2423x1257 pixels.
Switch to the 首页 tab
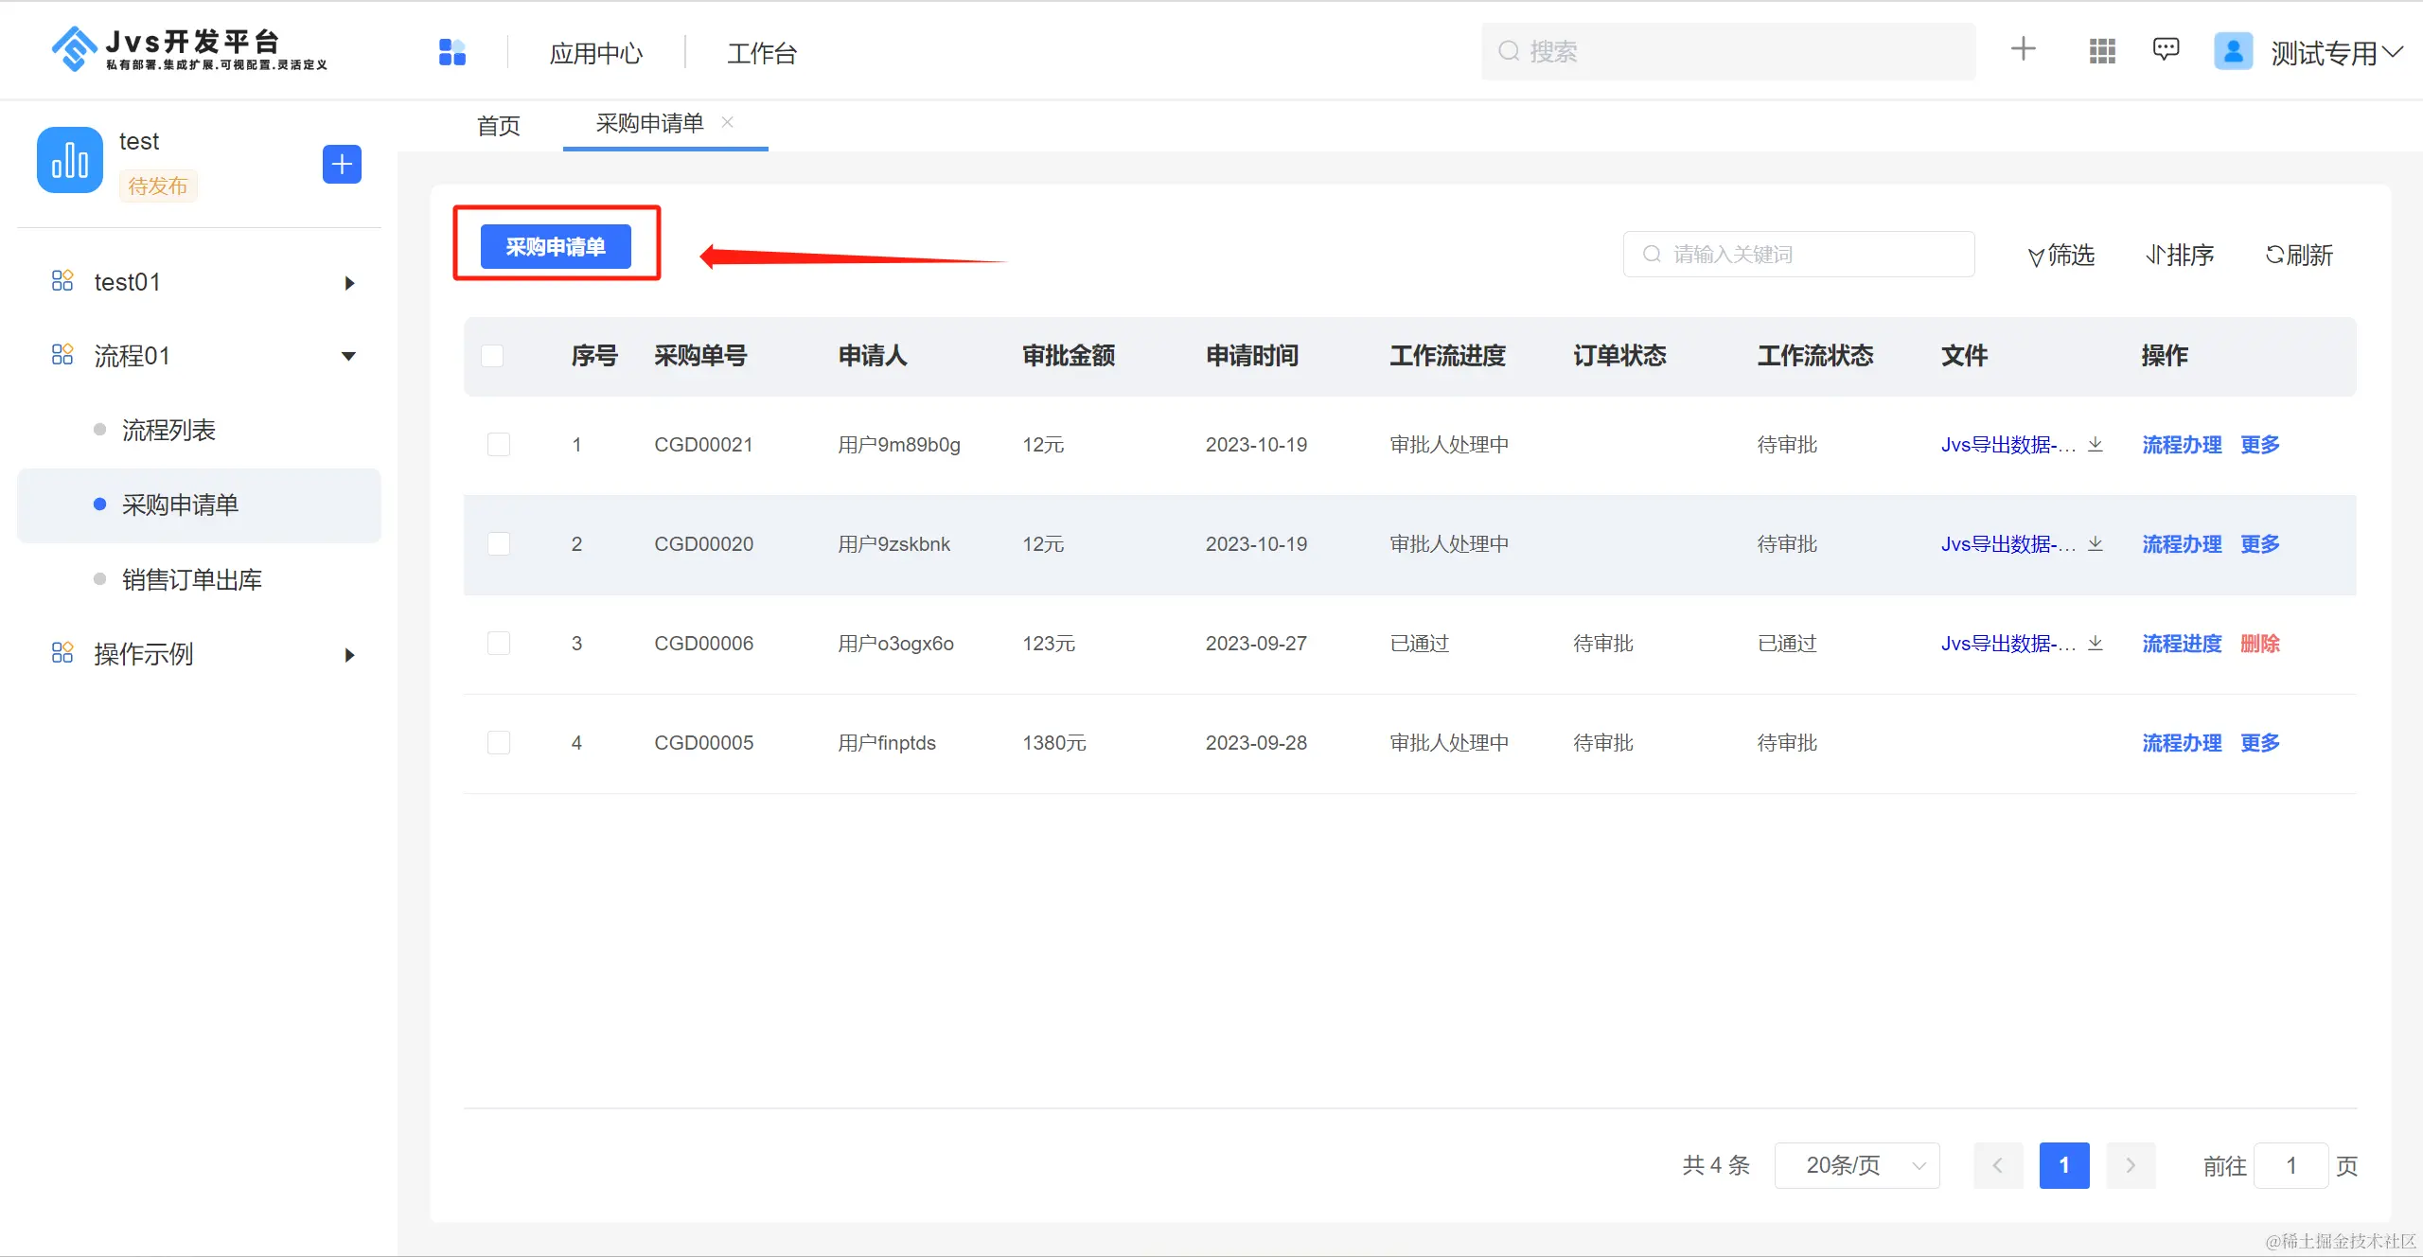(499, 126)
